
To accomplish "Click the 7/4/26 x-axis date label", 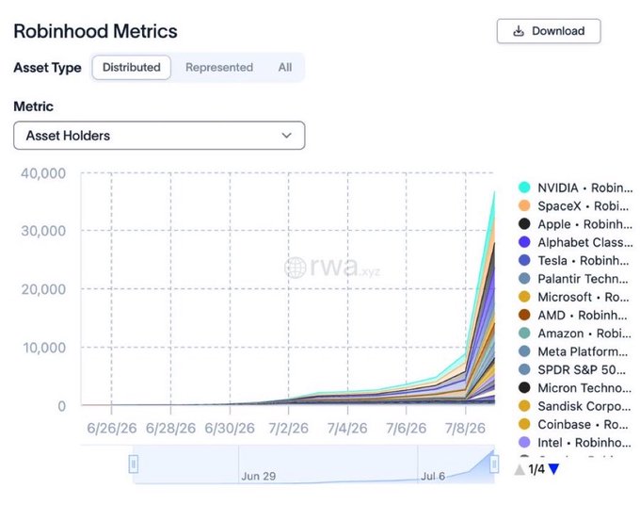I will pyautogui.click(x=347, y=428).
